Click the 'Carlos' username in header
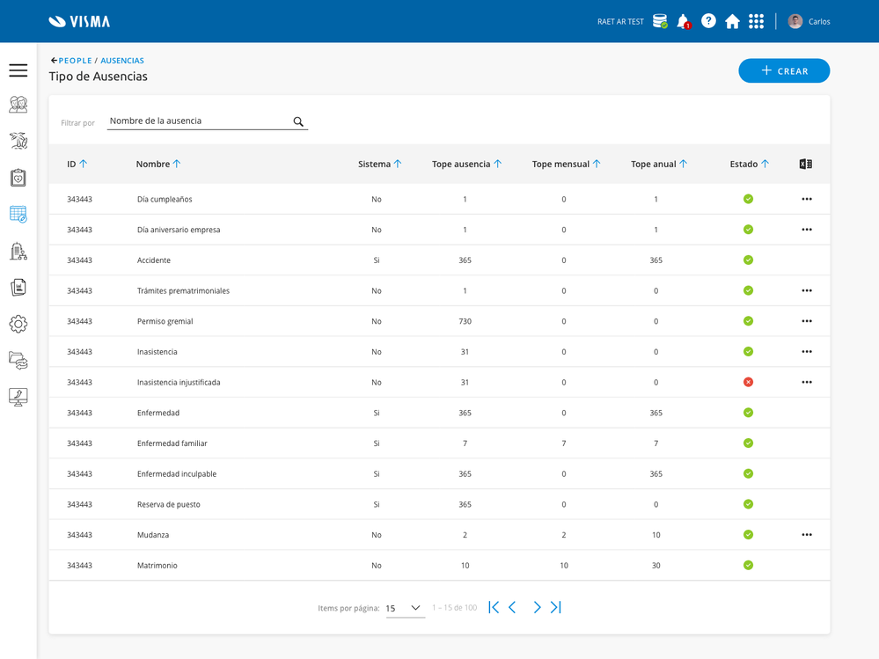 [819, 22]
